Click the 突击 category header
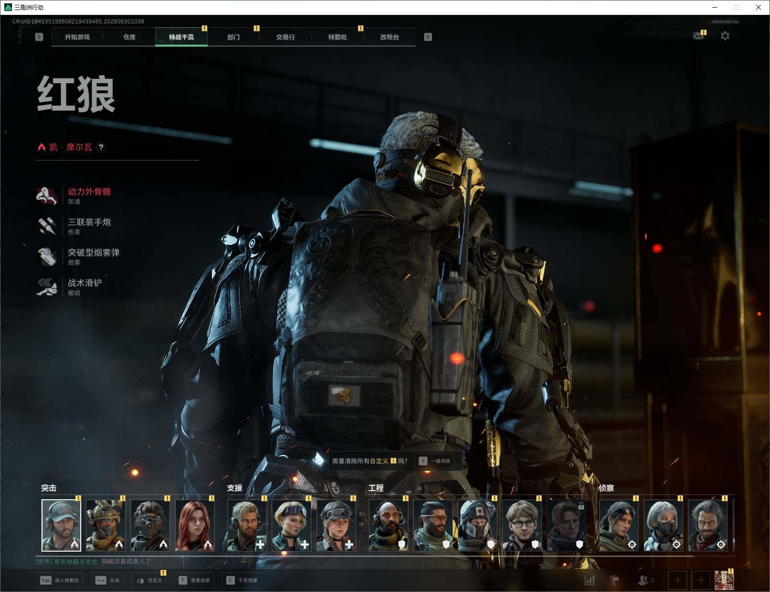The height and width of the screenshot is (592, 770). click(49, 488)
